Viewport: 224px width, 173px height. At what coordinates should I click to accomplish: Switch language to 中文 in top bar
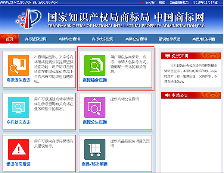coord(141,3)
